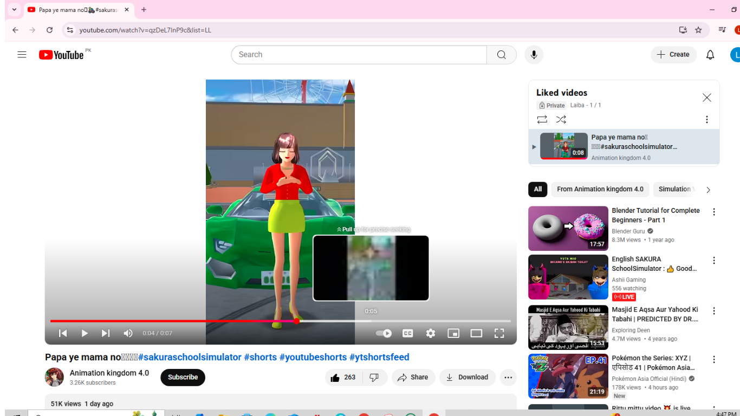Open Animation kingdom 4.0 channel avatar

tap(54, 377)
